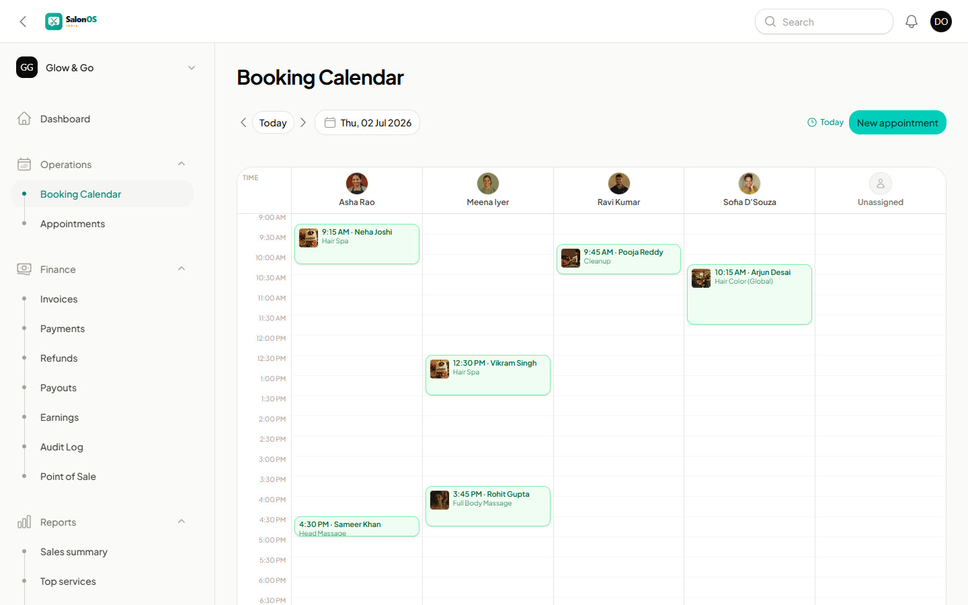This screenshot has width=968, height=605.
Task: Open 10:15 AM Arjun Desai Hair Color booking
Action: click(x=750, y=294)
